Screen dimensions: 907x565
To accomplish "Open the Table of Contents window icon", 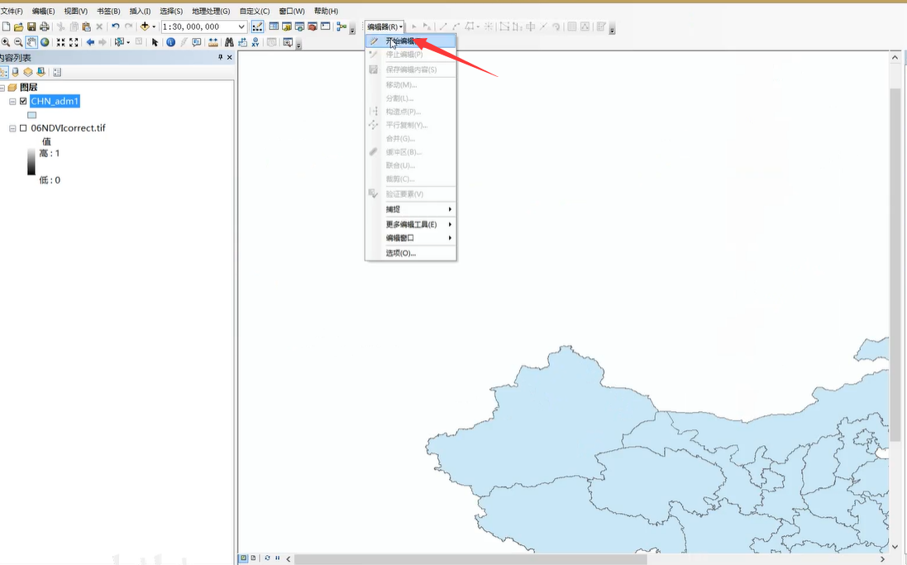I will (x=274, y=26).
